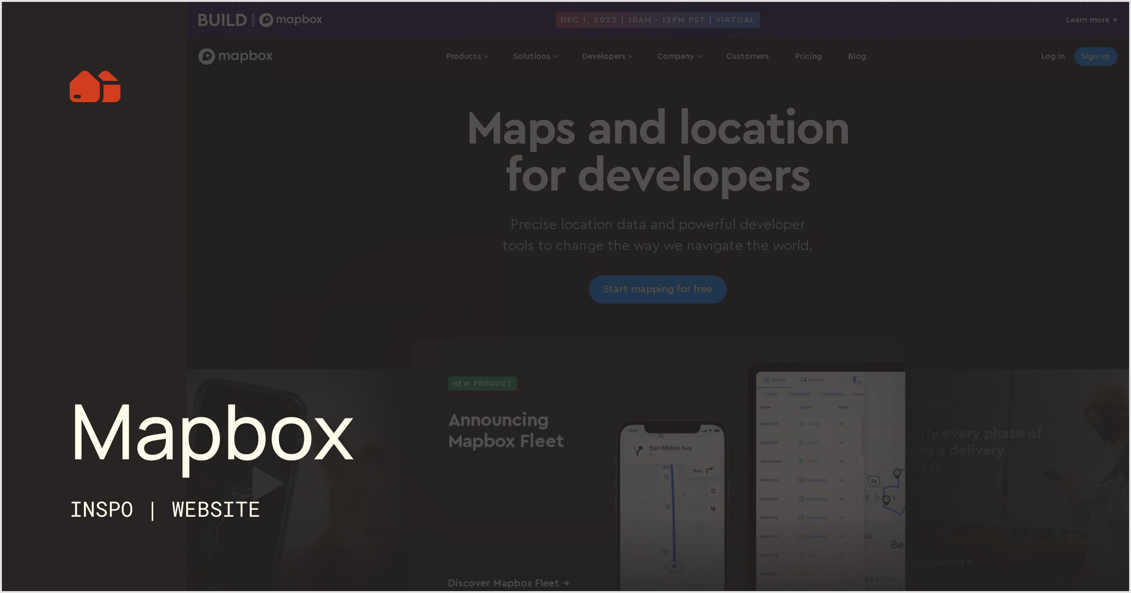The height and width of the screenshot is (593, 1131).
Task: Tap the mute sound icon in the phone mockup
Action: [x=713, y=509]
